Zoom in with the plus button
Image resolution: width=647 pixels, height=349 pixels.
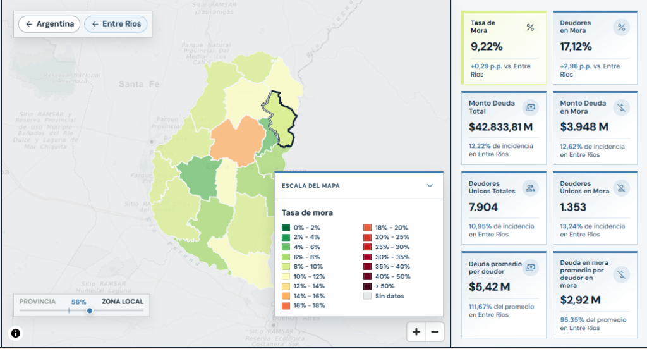pos(416,332)
